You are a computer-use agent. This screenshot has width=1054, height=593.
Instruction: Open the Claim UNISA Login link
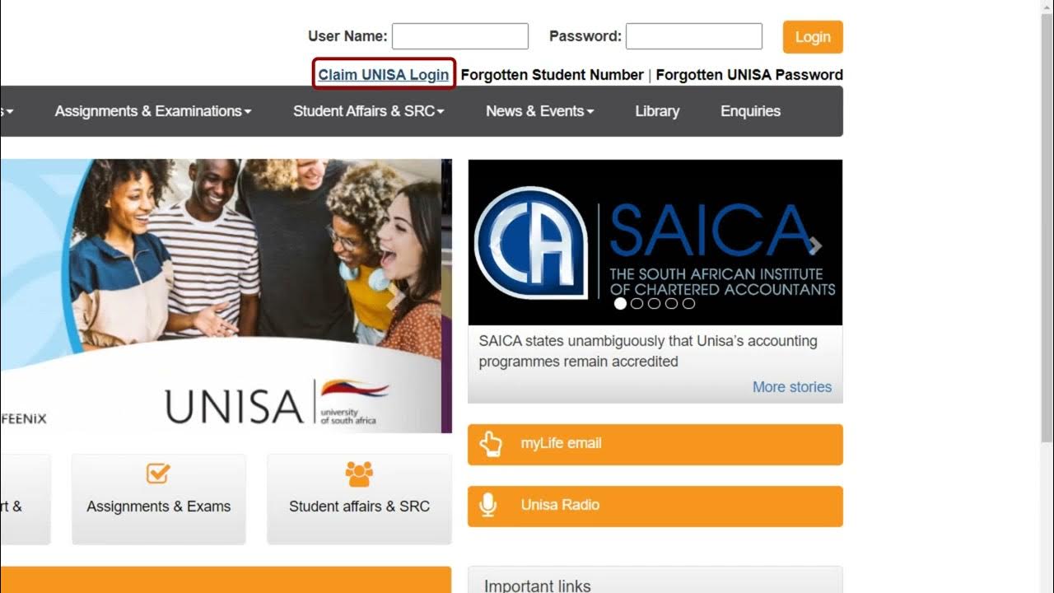pos(384,75)
